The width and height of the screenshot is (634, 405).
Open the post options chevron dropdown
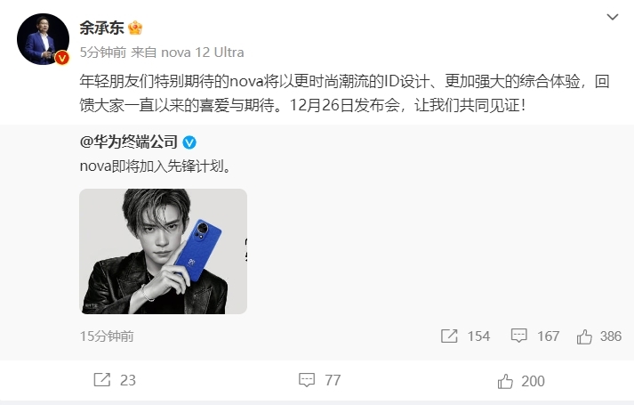613,17
